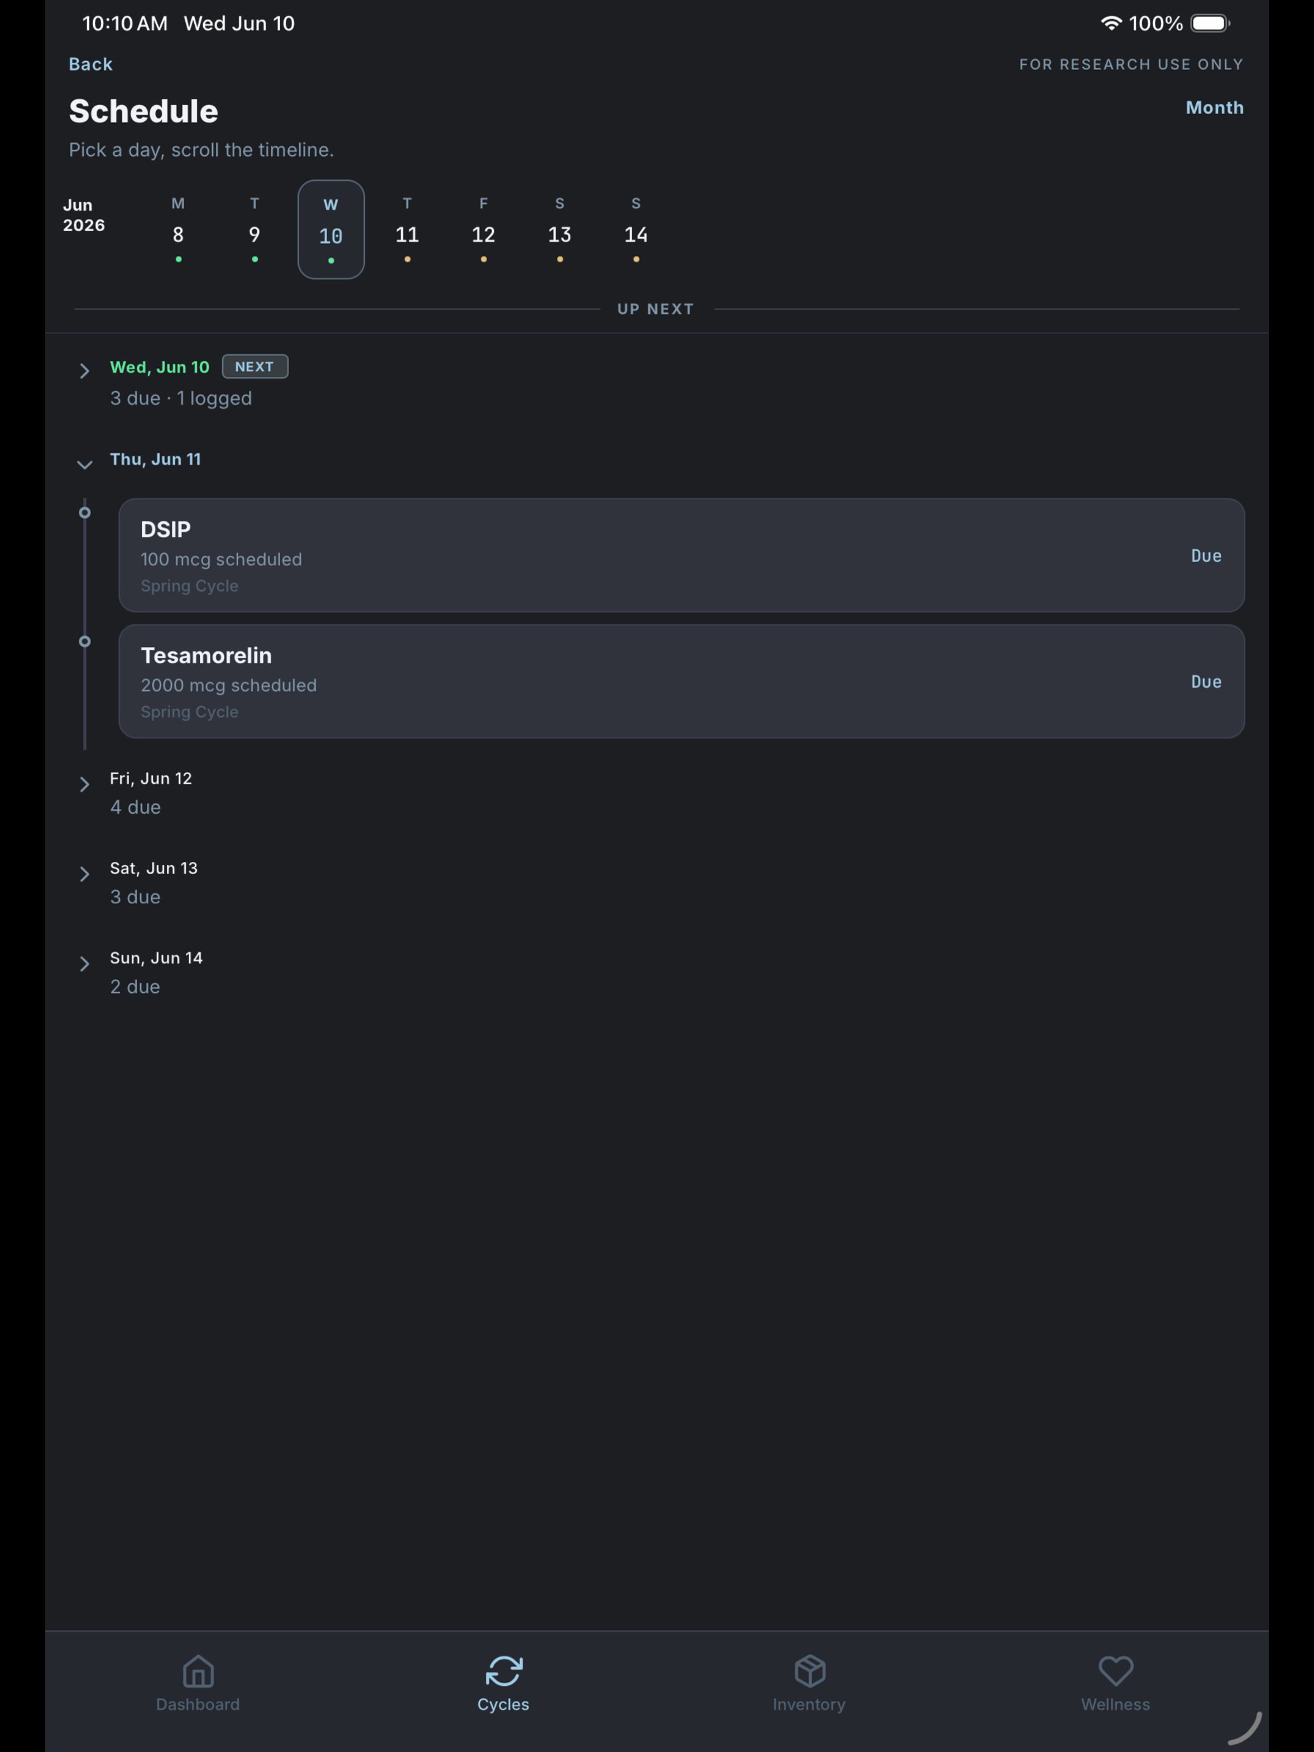1314x1752 pixels.
Task: Expand the Fri, Jun 12 chevron
Action: pyautogui.click(x=85, y=784)
